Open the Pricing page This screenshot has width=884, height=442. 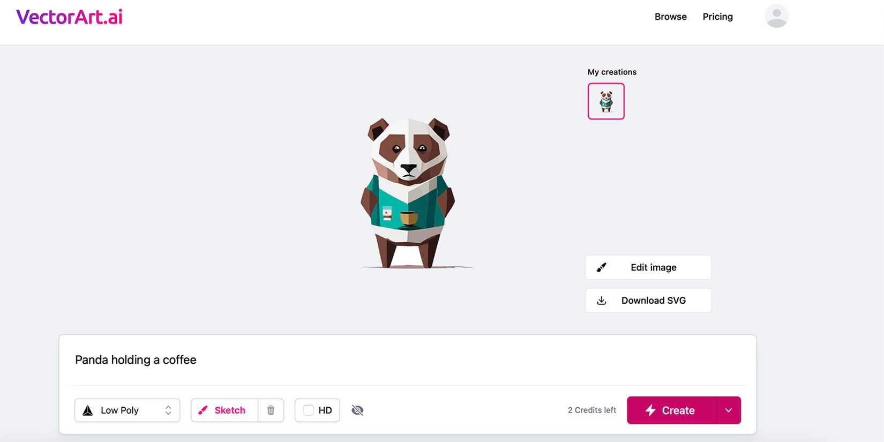[x=717, y=17]
